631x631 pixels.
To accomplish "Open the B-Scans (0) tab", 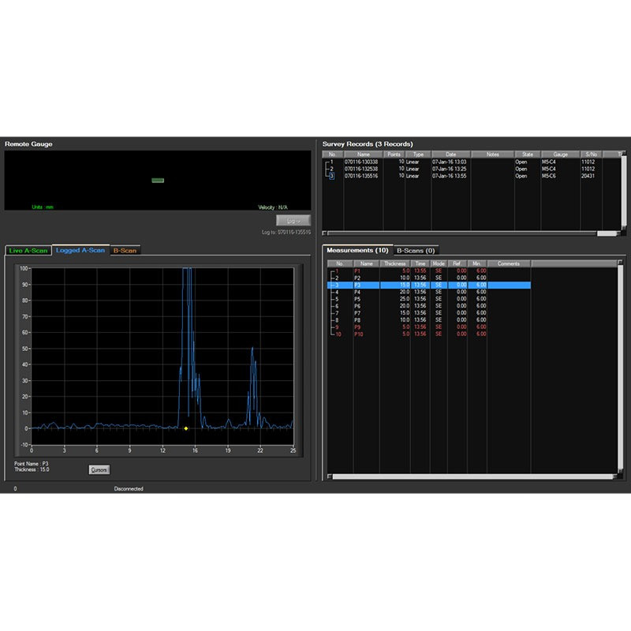I will 415,250.
